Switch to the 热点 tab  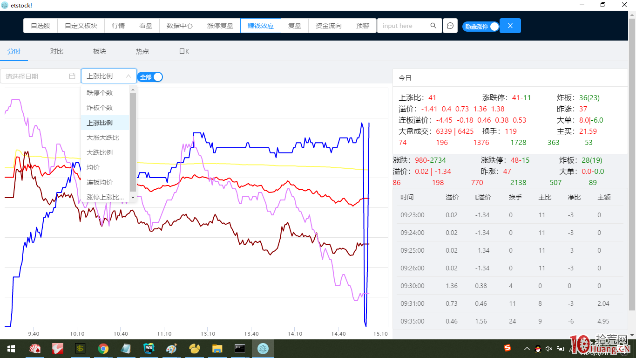142,51
